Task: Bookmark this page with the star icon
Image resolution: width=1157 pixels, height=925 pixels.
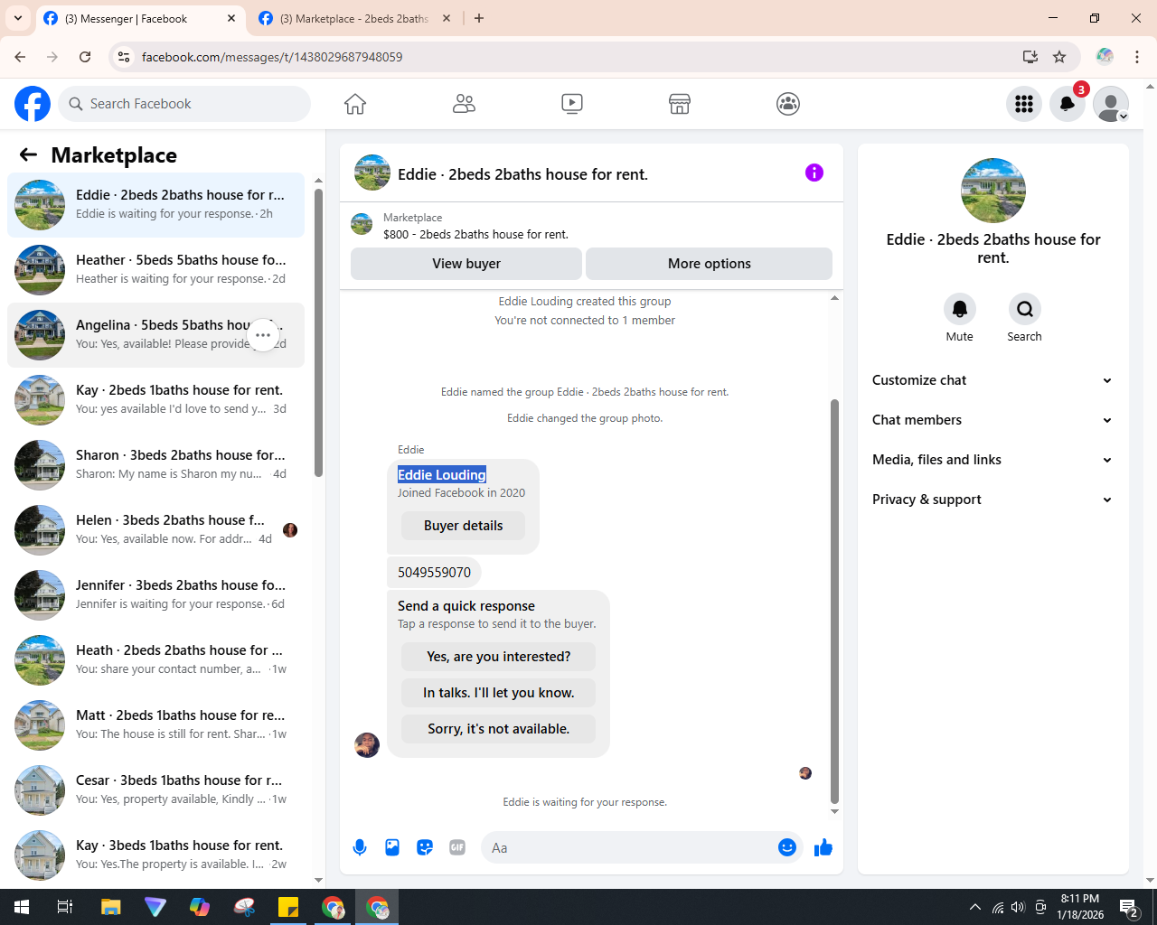Action: pyautogui.click(x=1059, y=57)
